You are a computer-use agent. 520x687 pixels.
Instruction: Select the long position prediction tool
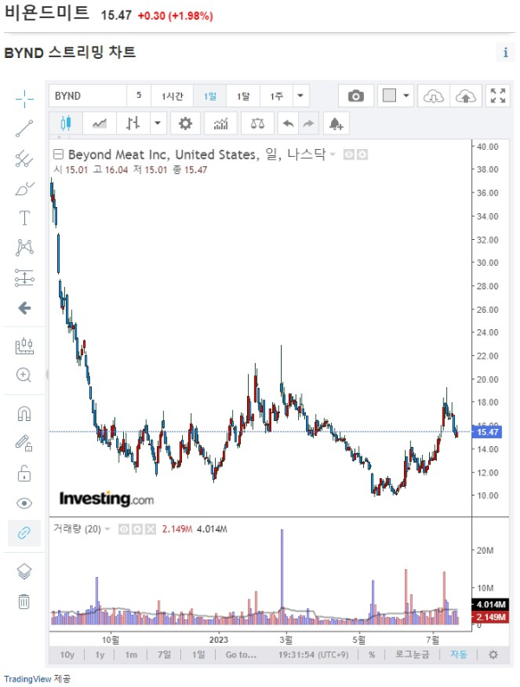(x=24, y=277)
